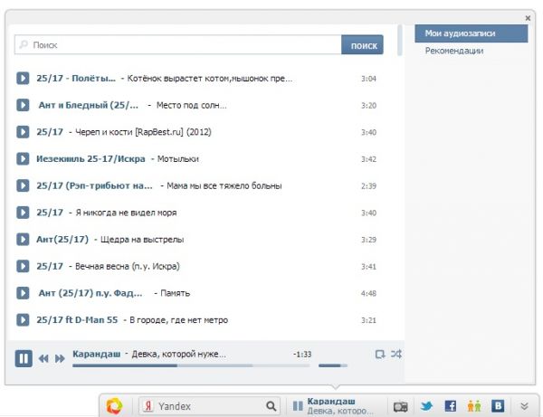543x417 pixels.
Task: Click the Поиск search button
Action: tap(362, 44)
